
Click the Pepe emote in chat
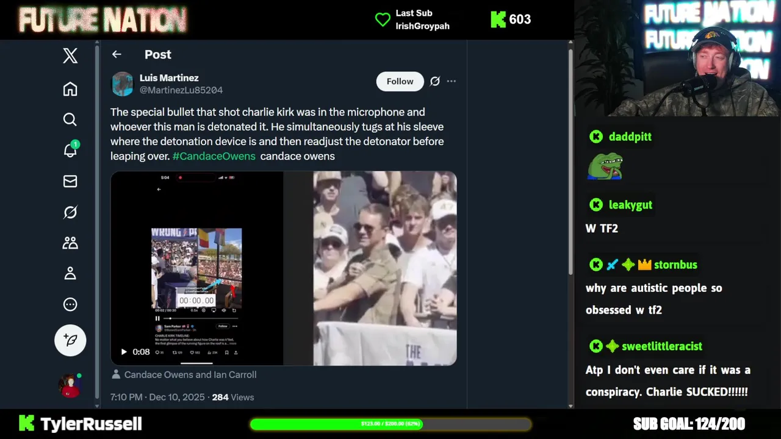point(605,166)
